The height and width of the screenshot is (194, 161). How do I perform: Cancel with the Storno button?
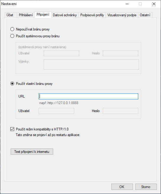(x=146, y=187)
